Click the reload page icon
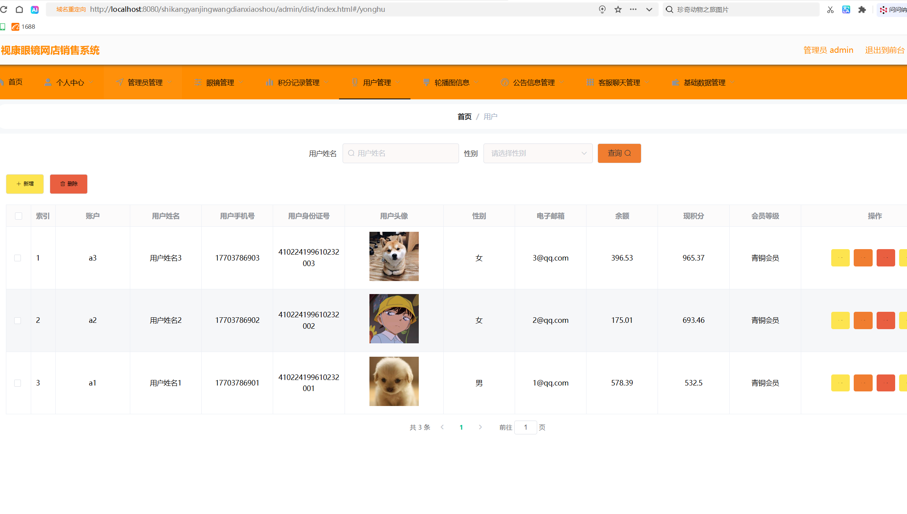The image size is (907, 514). click(x=4, y=9)
